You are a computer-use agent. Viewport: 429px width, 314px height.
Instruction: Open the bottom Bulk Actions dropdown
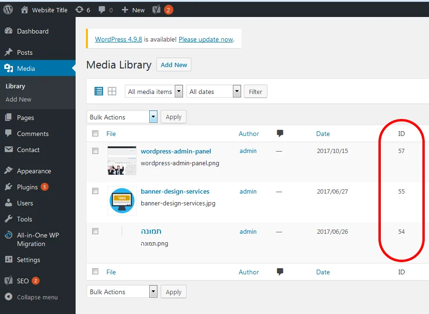coord(122,292)
